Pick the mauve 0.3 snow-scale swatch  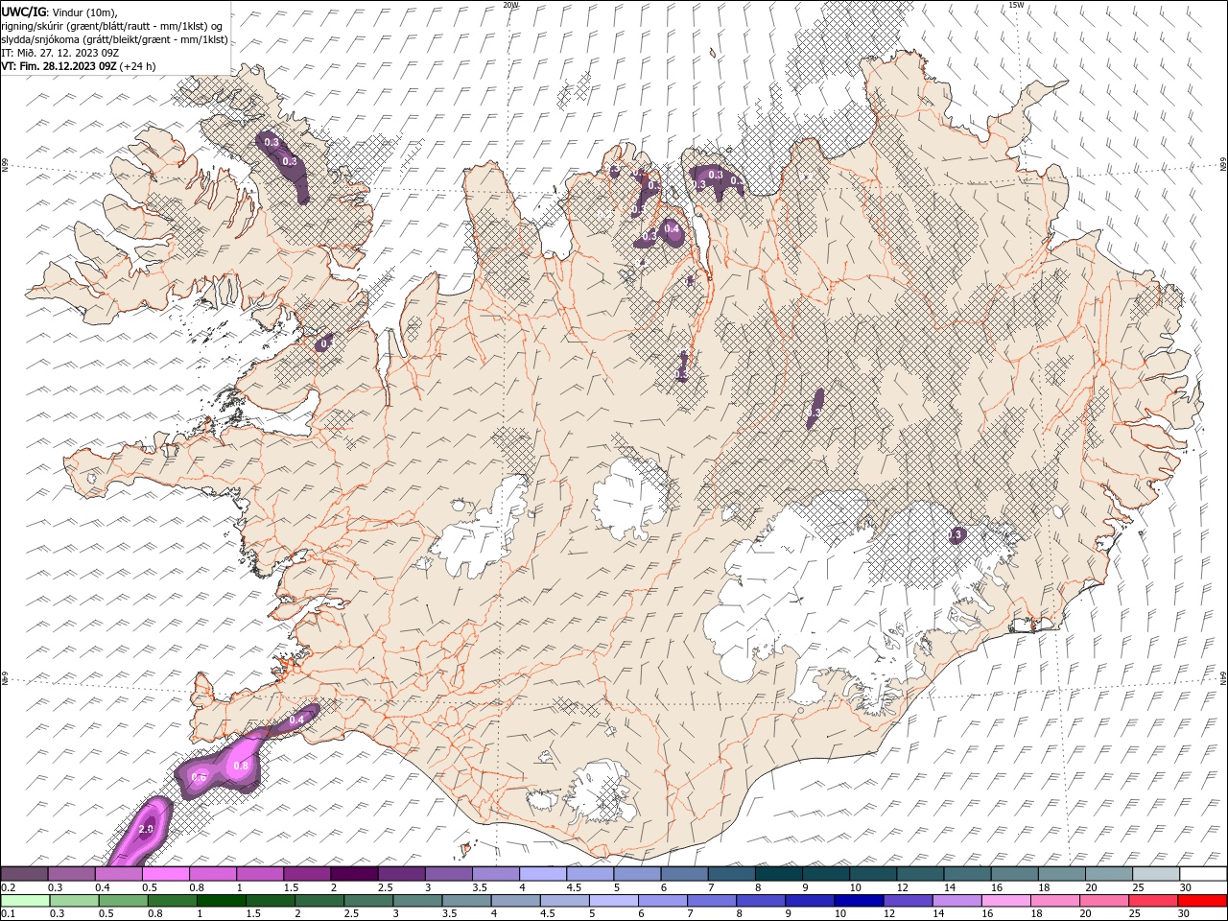[71, 874]
